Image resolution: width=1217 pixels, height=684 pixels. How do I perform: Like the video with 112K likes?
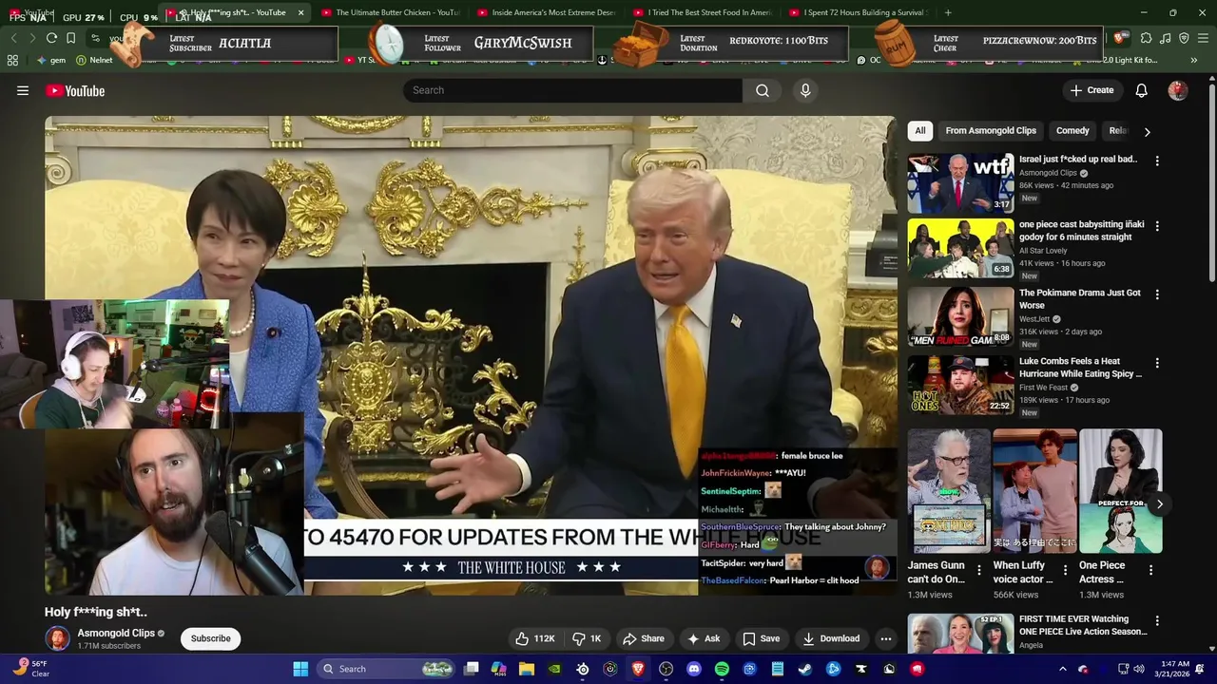coord(534,638)
